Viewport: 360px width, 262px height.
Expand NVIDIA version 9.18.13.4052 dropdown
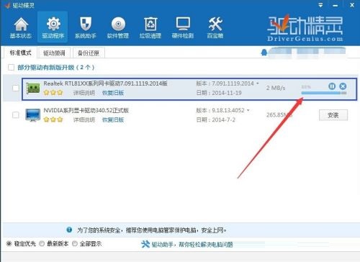(x=248, y=110)
